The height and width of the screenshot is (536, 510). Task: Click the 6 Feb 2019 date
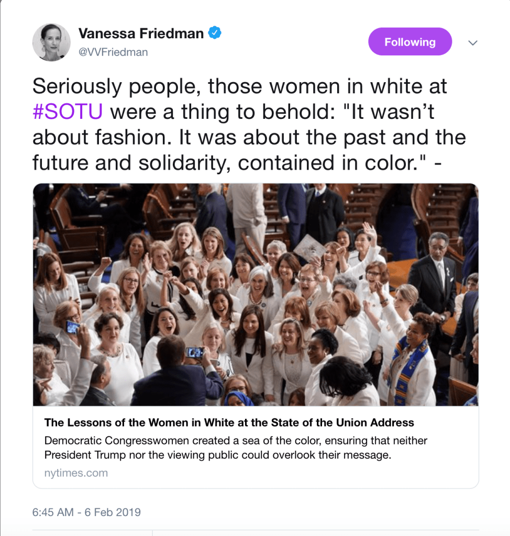[113, 512]
